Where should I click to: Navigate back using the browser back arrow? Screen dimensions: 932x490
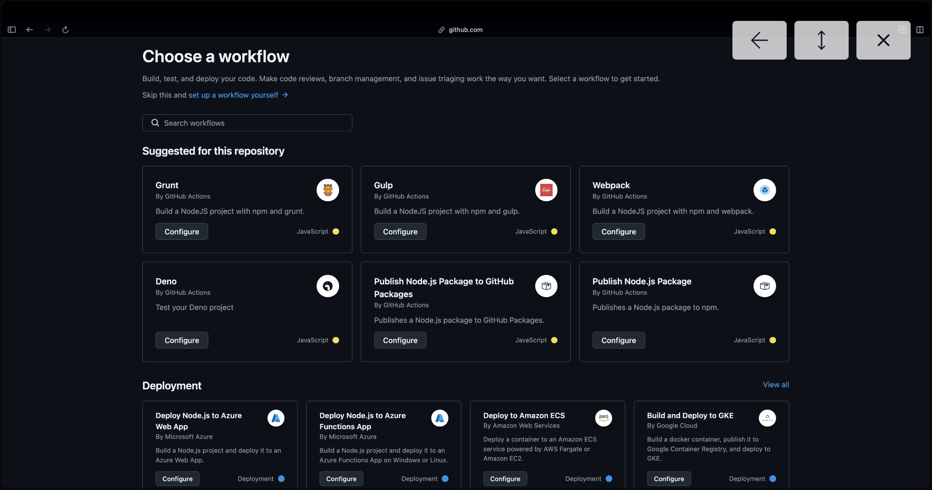29,29
